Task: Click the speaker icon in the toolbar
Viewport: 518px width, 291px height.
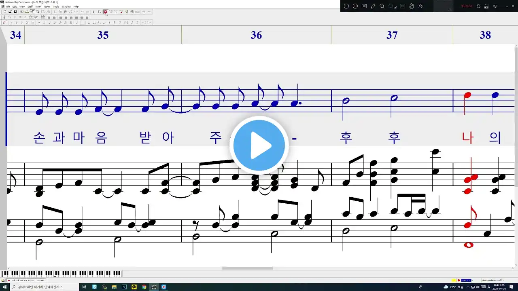Action: click(127, 12)
